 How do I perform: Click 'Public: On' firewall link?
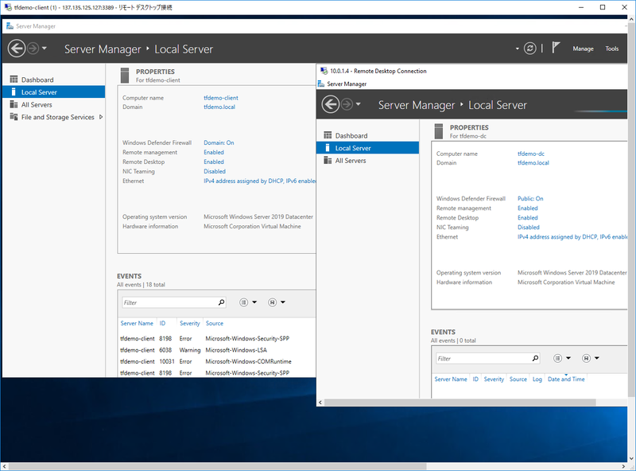530,199
